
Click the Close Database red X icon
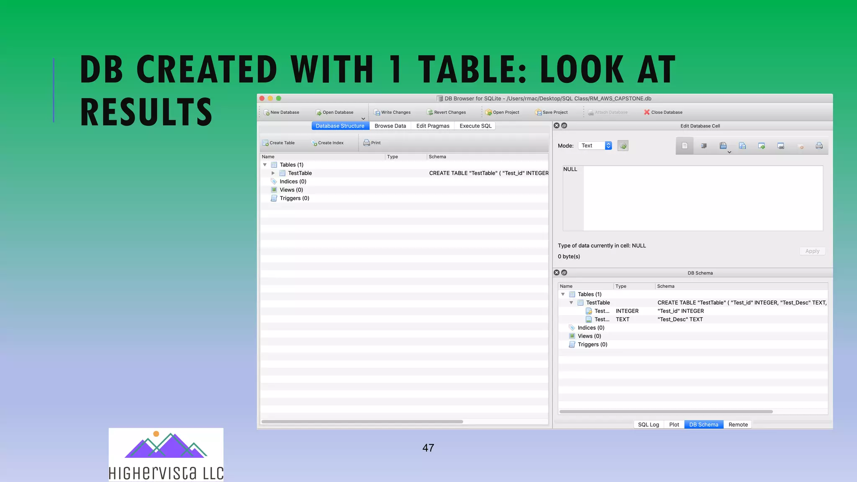647,112
